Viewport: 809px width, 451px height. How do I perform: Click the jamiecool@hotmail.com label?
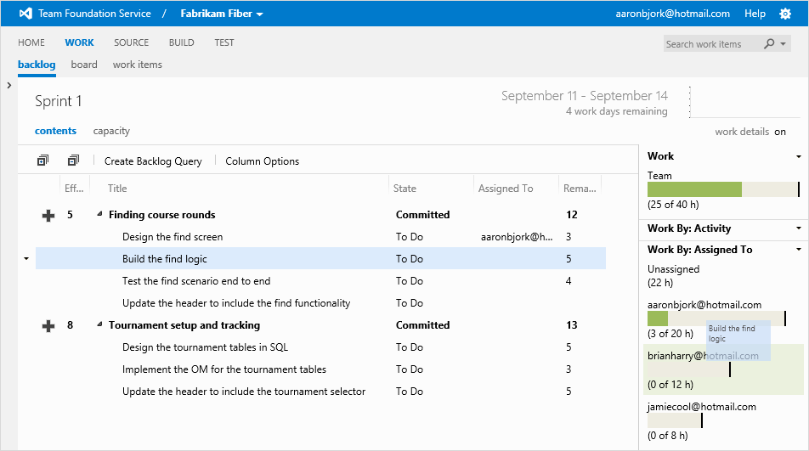(x=702, y=407)
